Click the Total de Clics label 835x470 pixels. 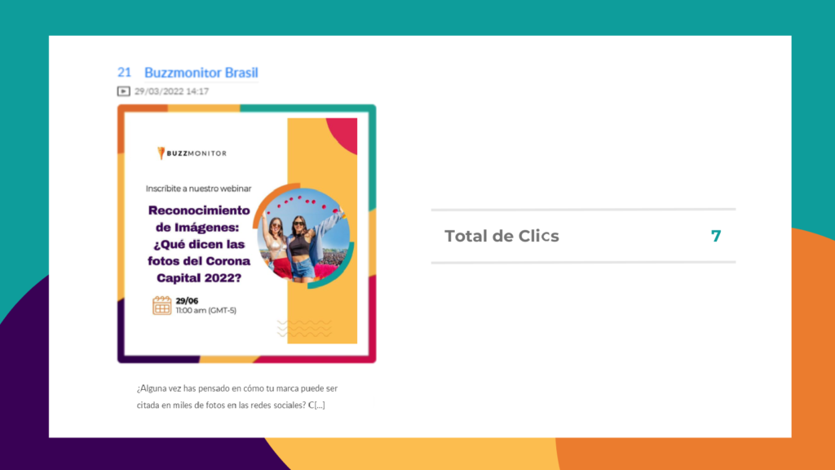(x=501, y=236)
